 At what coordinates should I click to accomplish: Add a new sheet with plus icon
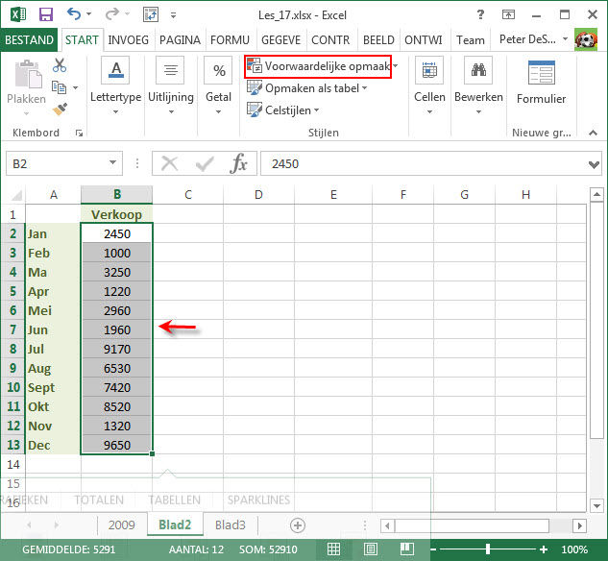coord(298,525)
